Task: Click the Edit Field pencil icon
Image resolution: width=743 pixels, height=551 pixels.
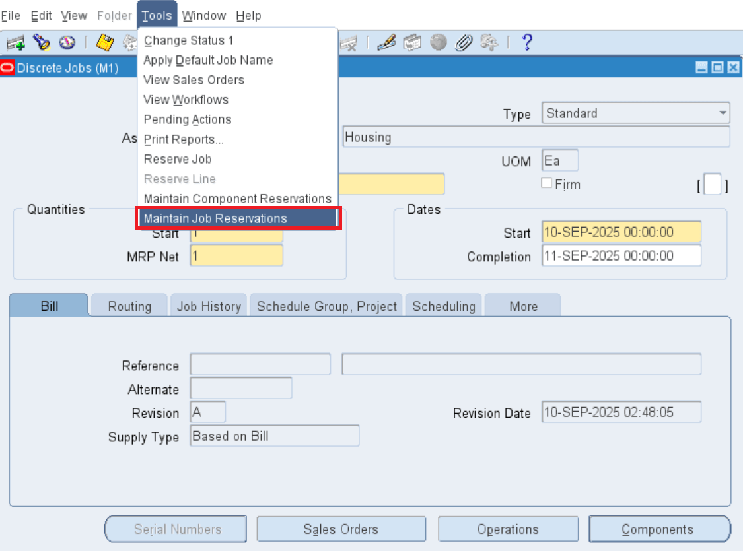Action: [386, 43]
